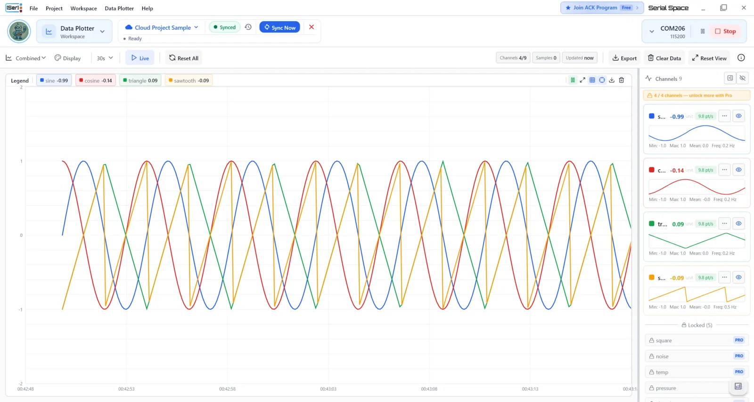Viewport: 754px width, 402px height.
Task: Toggle visibility of the triangle channel
Action: coord(738,224)
